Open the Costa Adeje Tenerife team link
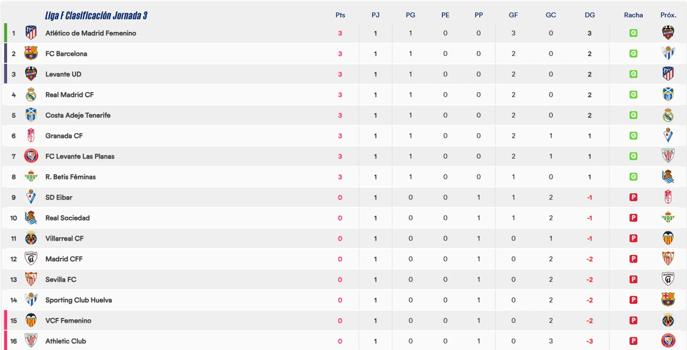 point(78,115)
